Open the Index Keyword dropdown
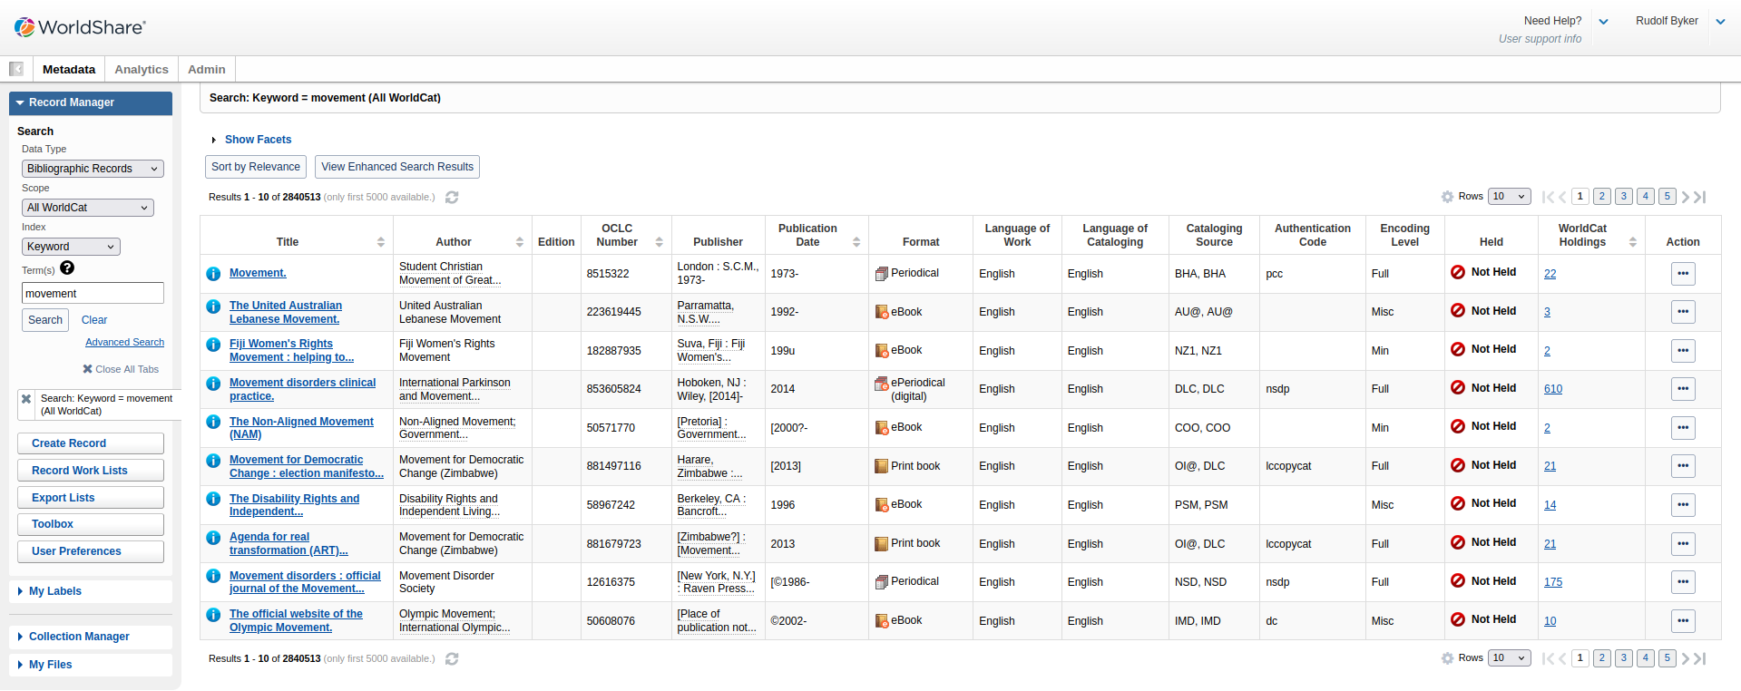This screenshot has height=691, width=1741. tap(71, 247)
